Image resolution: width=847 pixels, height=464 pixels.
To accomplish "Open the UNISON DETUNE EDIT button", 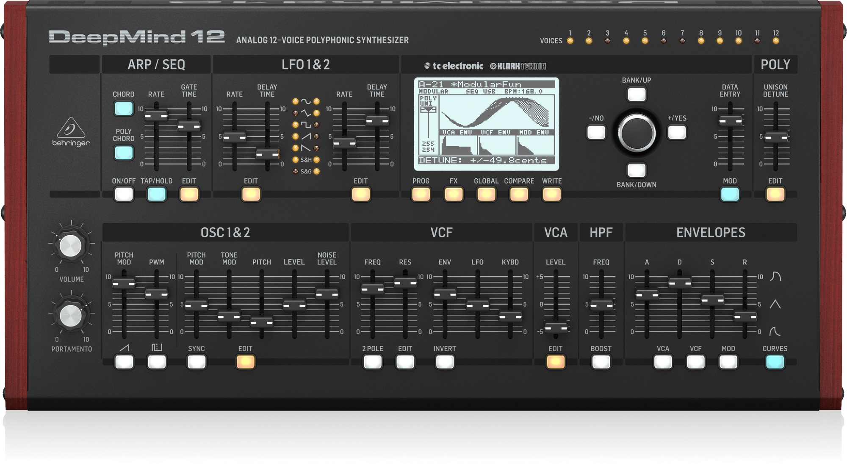I will pyautogui.click(x=775, y=194).
